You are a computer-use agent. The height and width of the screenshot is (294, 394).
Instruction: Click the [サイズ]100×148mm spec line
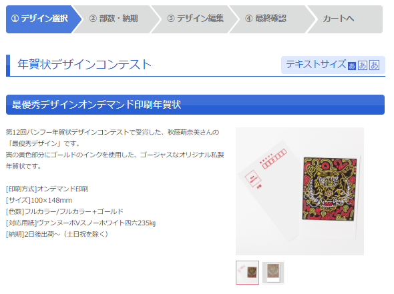pos(39,201)
